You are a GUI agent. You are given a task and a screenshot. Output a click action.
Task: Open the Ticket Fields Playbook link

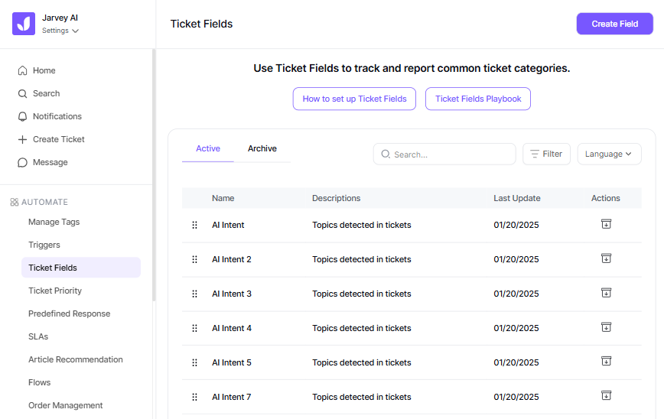point(478,99)
